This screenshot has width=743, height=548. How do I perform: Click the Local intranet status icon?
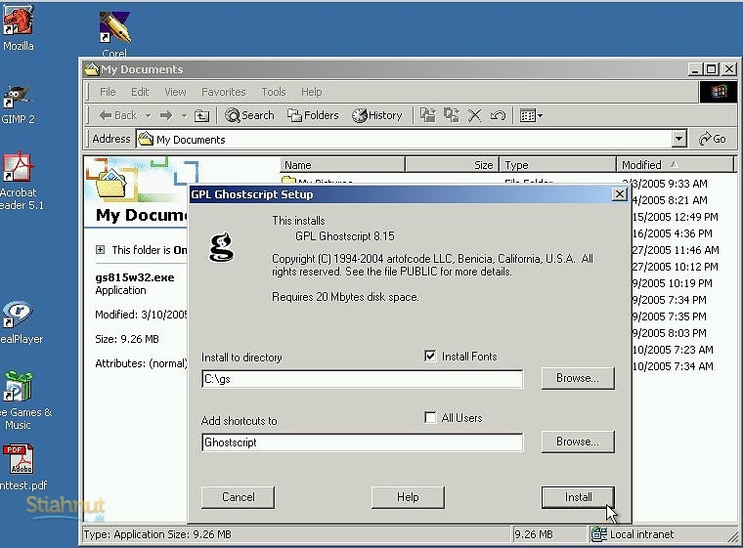599,534
